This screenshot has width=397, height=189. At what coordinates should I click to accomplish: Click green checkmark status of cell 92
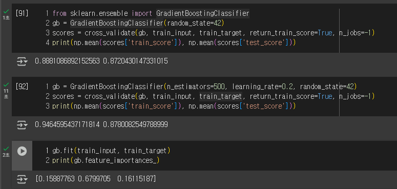pyautogui.click(x=6, y=85)
